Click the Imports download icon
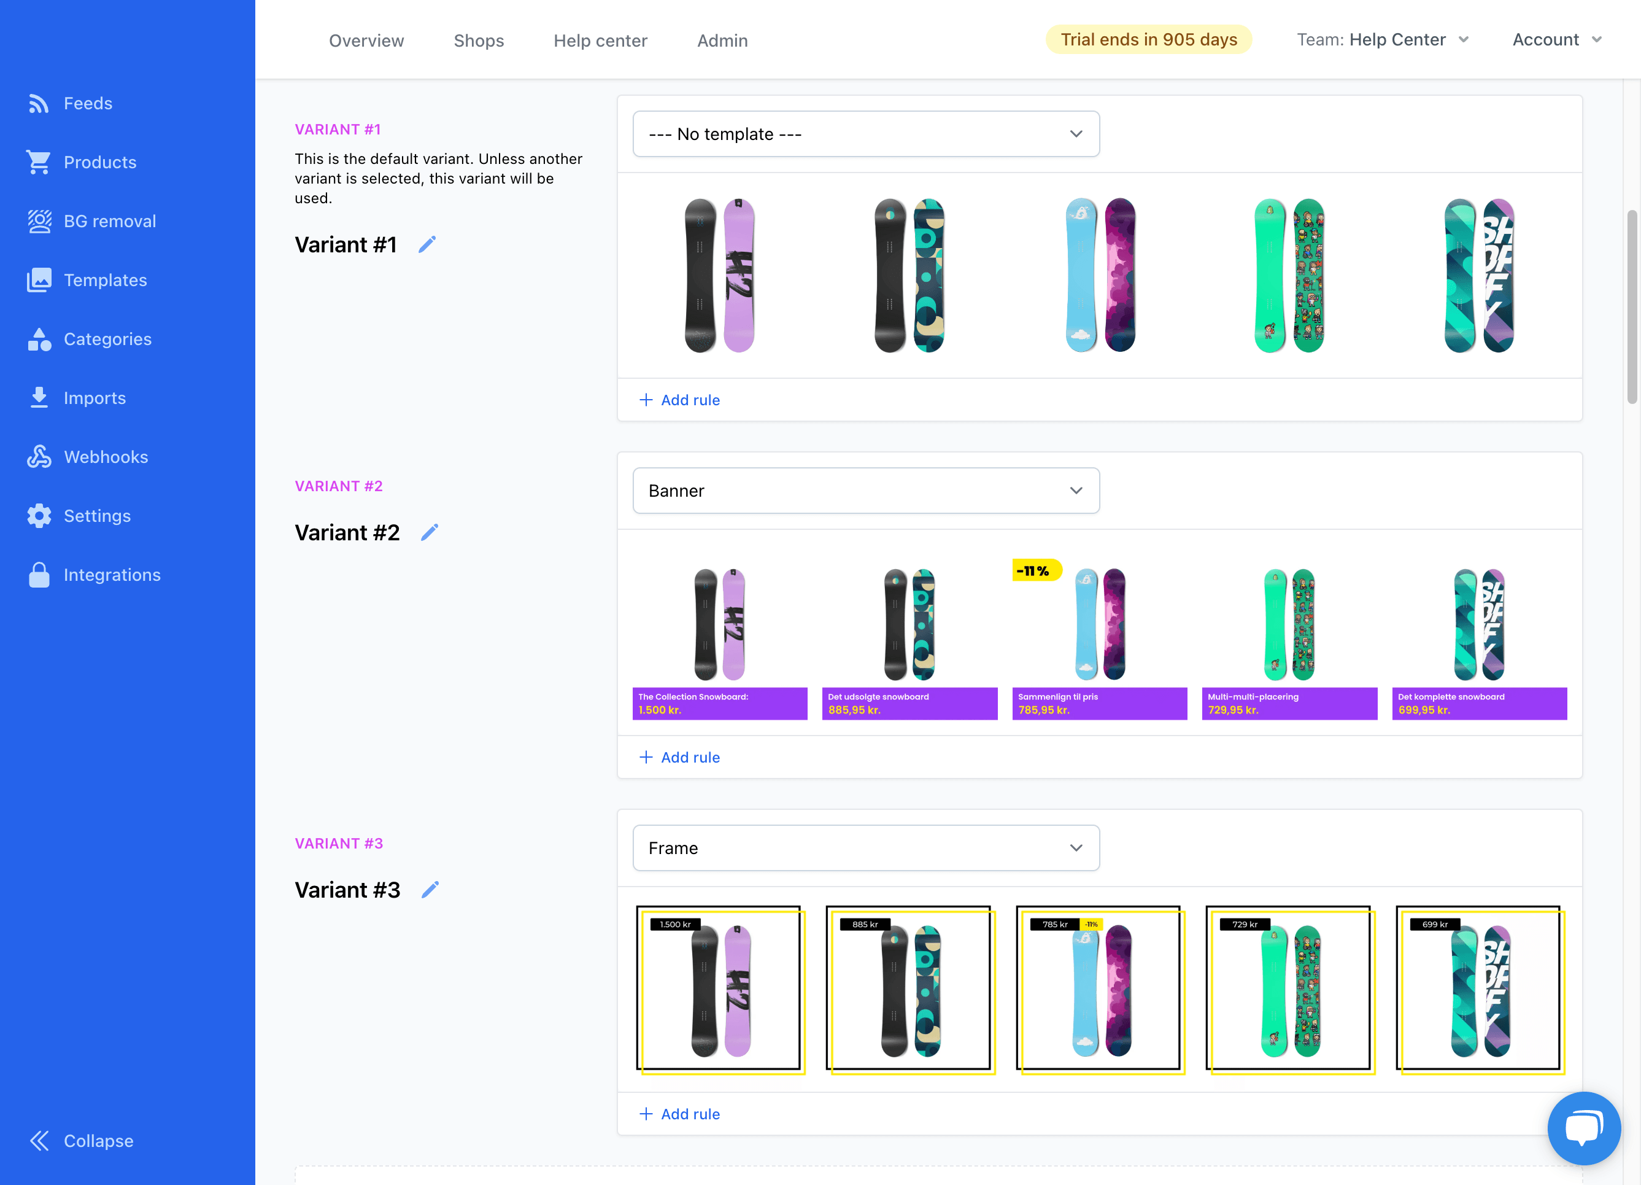This screenshot has width=1641, height=1185. click(39, 397)
